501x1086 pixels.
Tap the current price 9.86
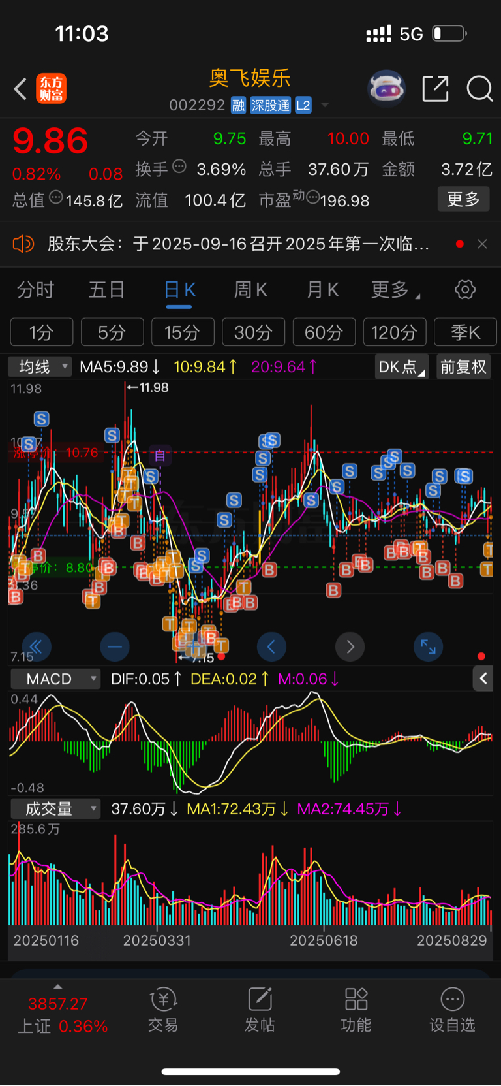click(50, 141)
